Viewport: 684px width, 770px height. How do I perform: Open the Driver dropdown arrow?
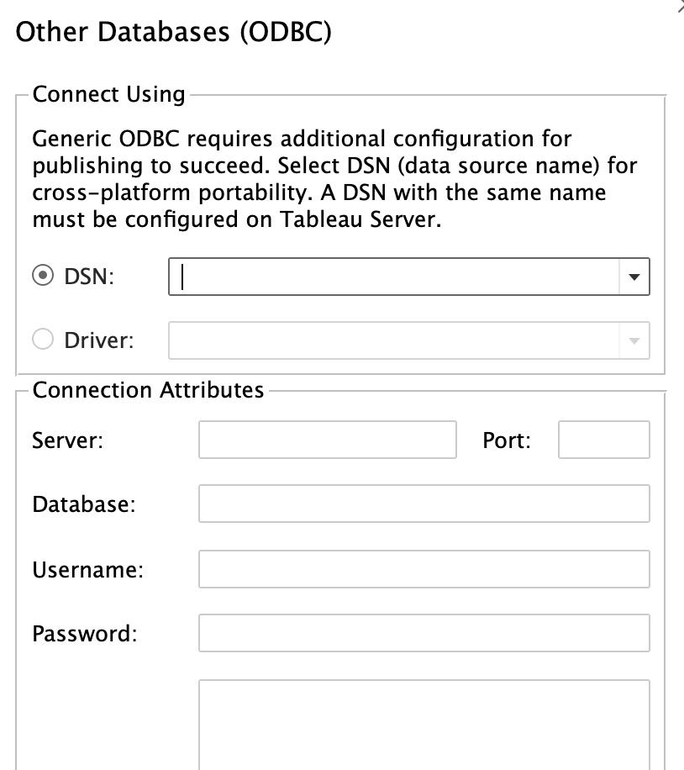tap(634, 340)
